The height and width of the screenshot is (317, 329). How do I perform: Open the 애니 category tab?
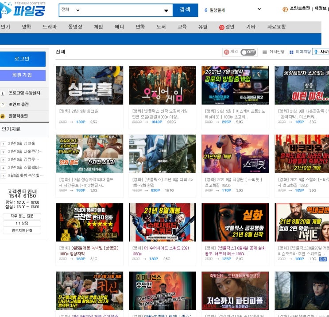[x=119, y=27]
